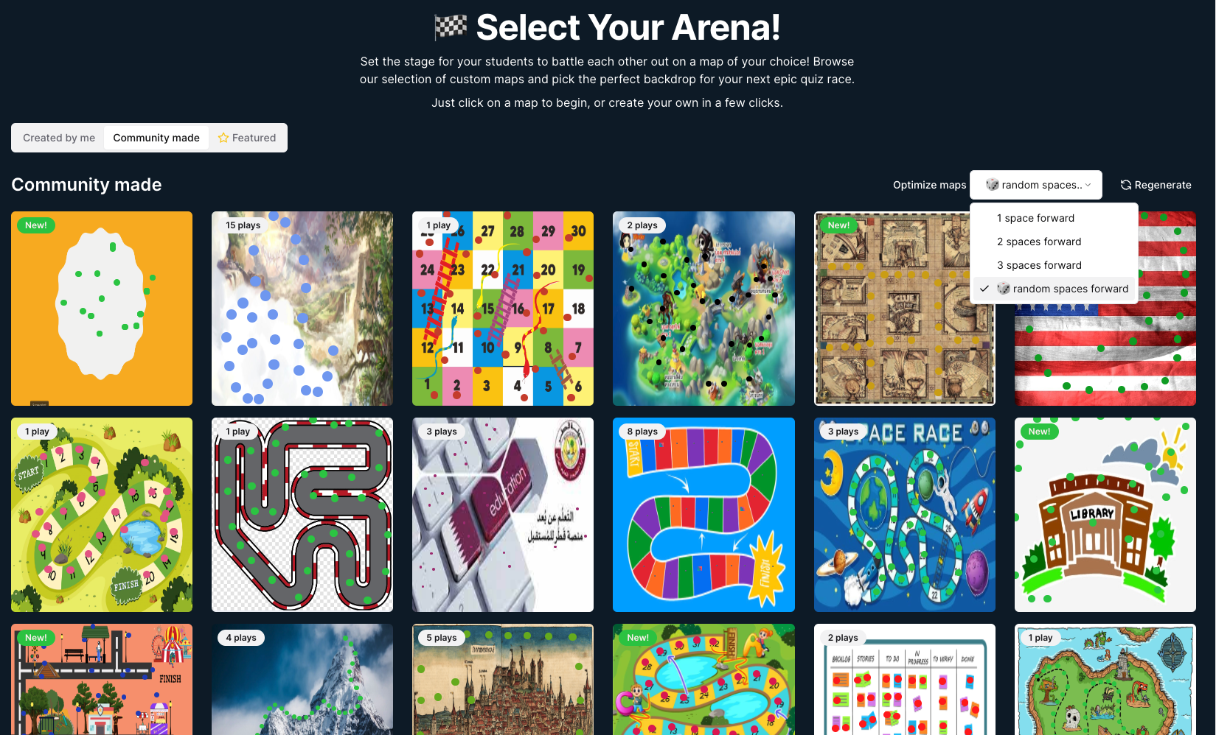The image size is (1216, 735).
Task: Select the orange map with white blob
Action: pos(102,309)
